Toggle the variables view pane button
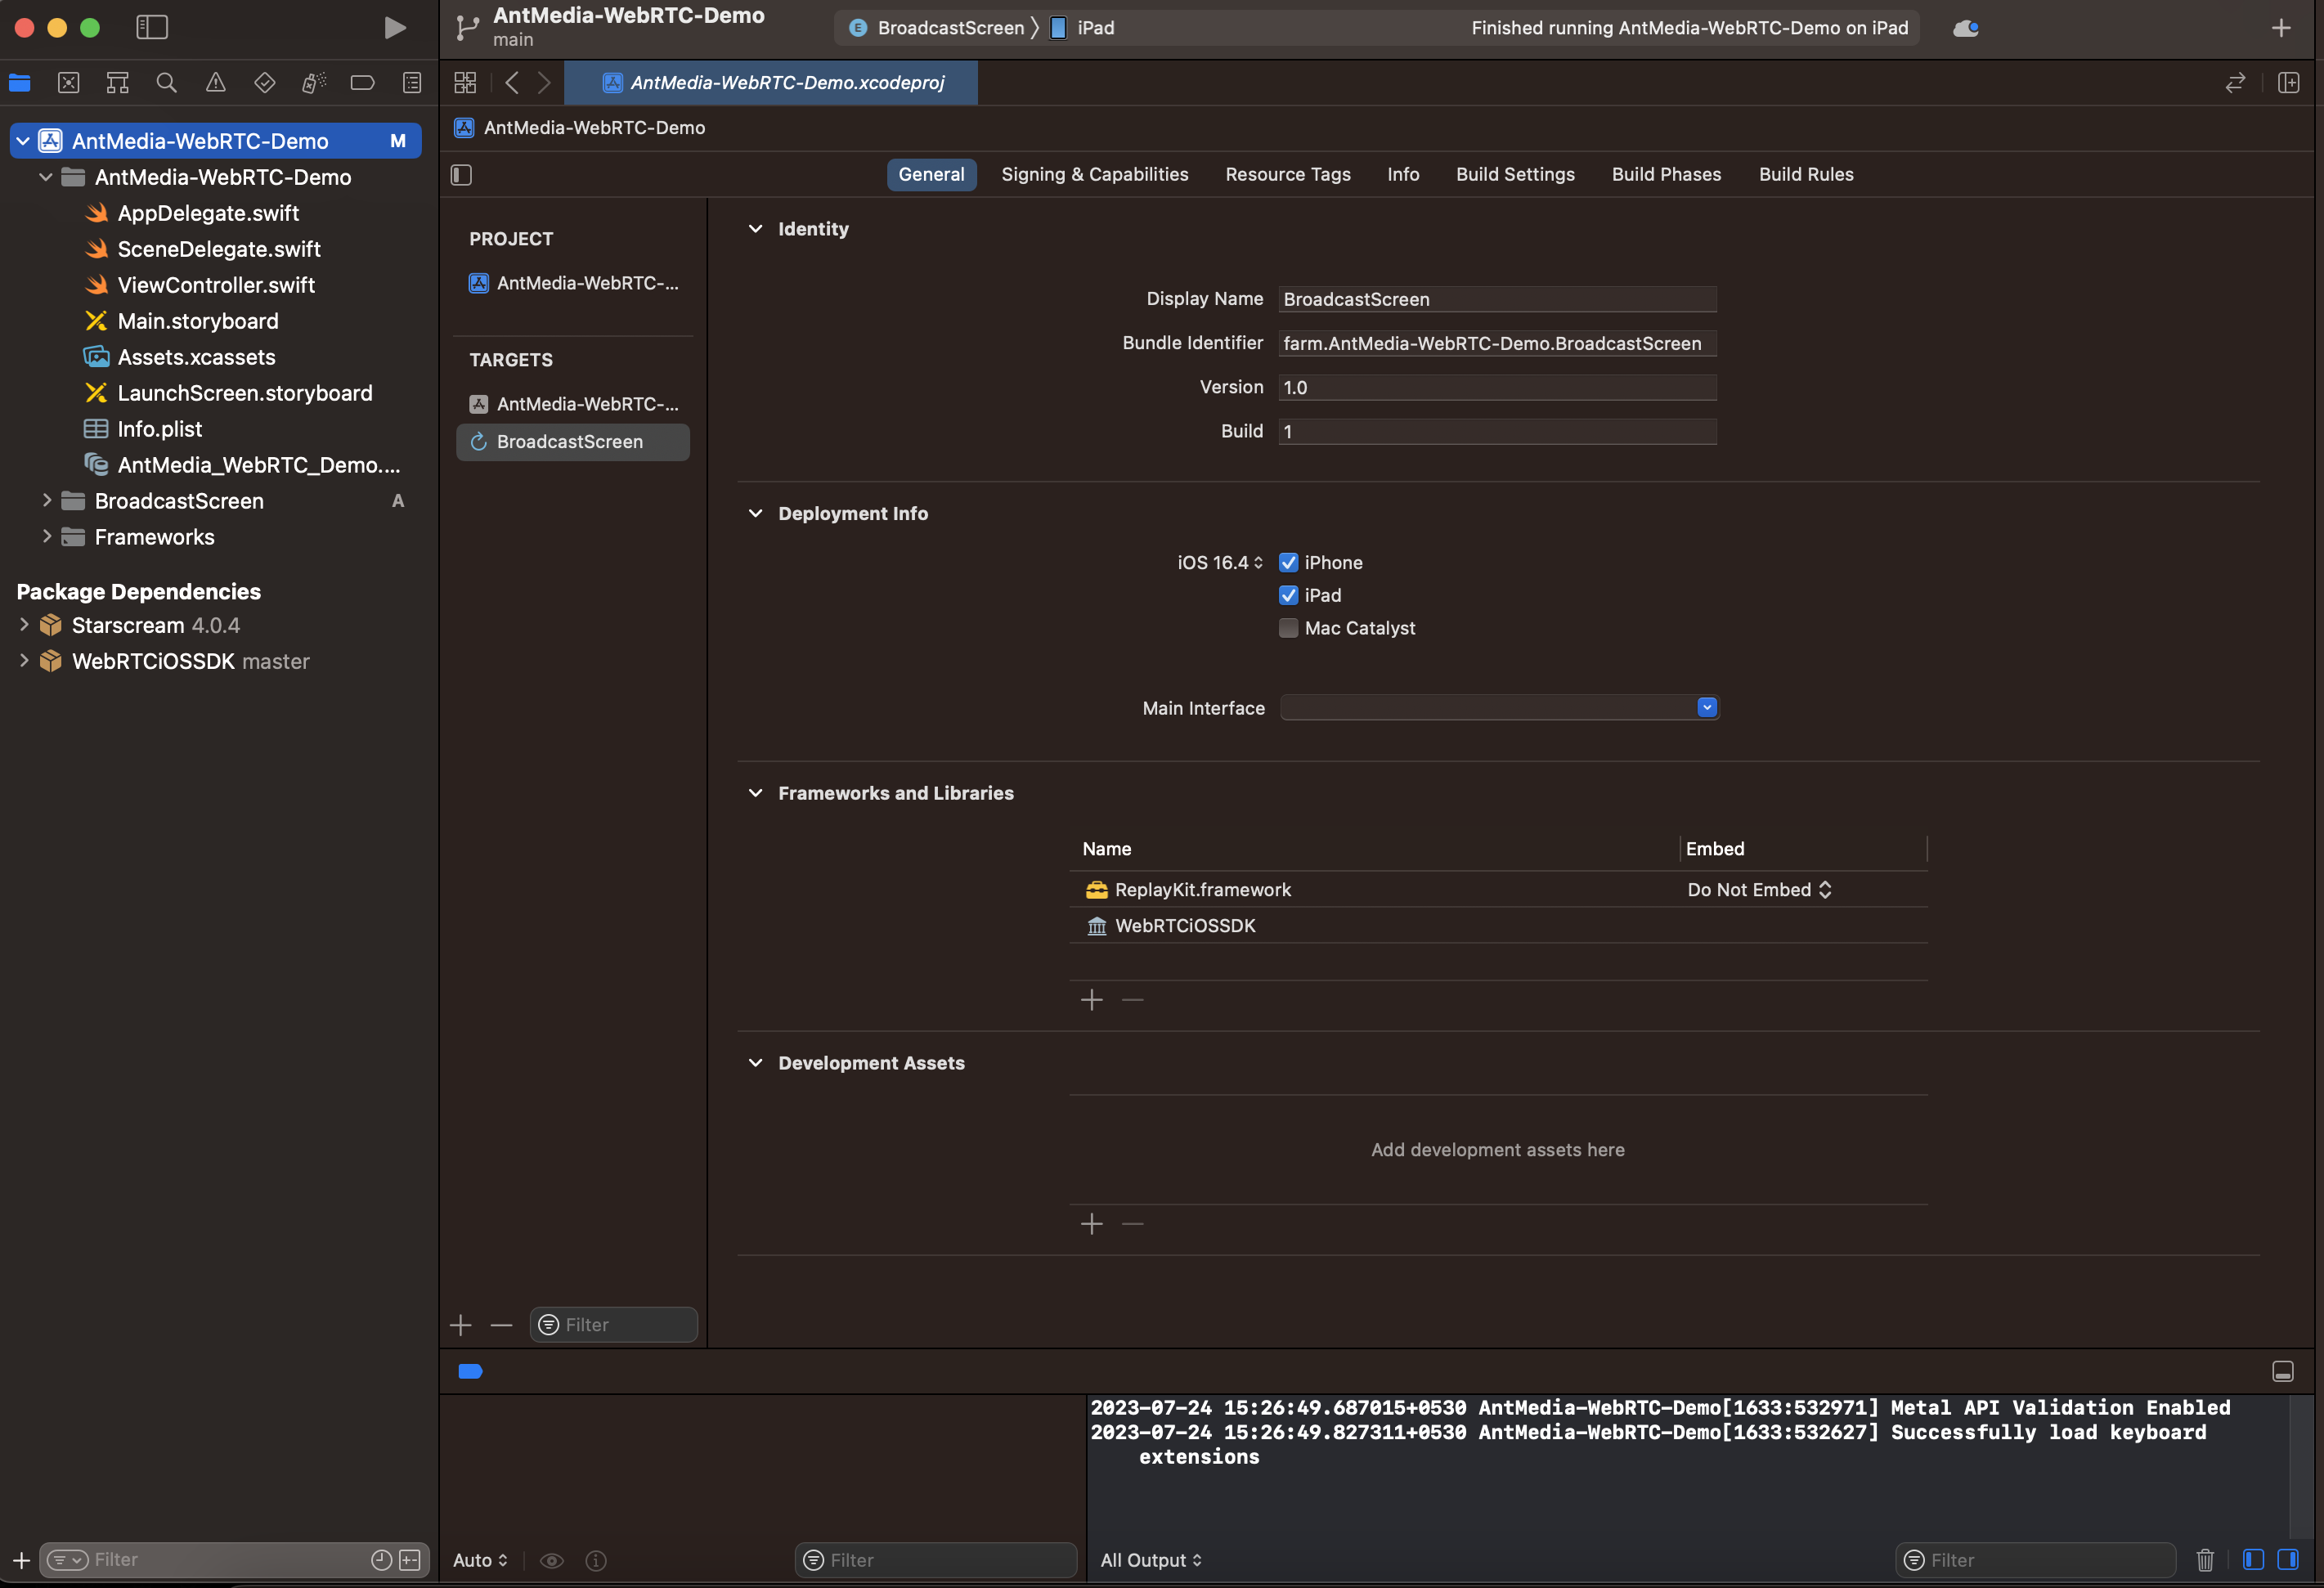The height and width of the screenshot is (1588, 2324). 2254,1560
